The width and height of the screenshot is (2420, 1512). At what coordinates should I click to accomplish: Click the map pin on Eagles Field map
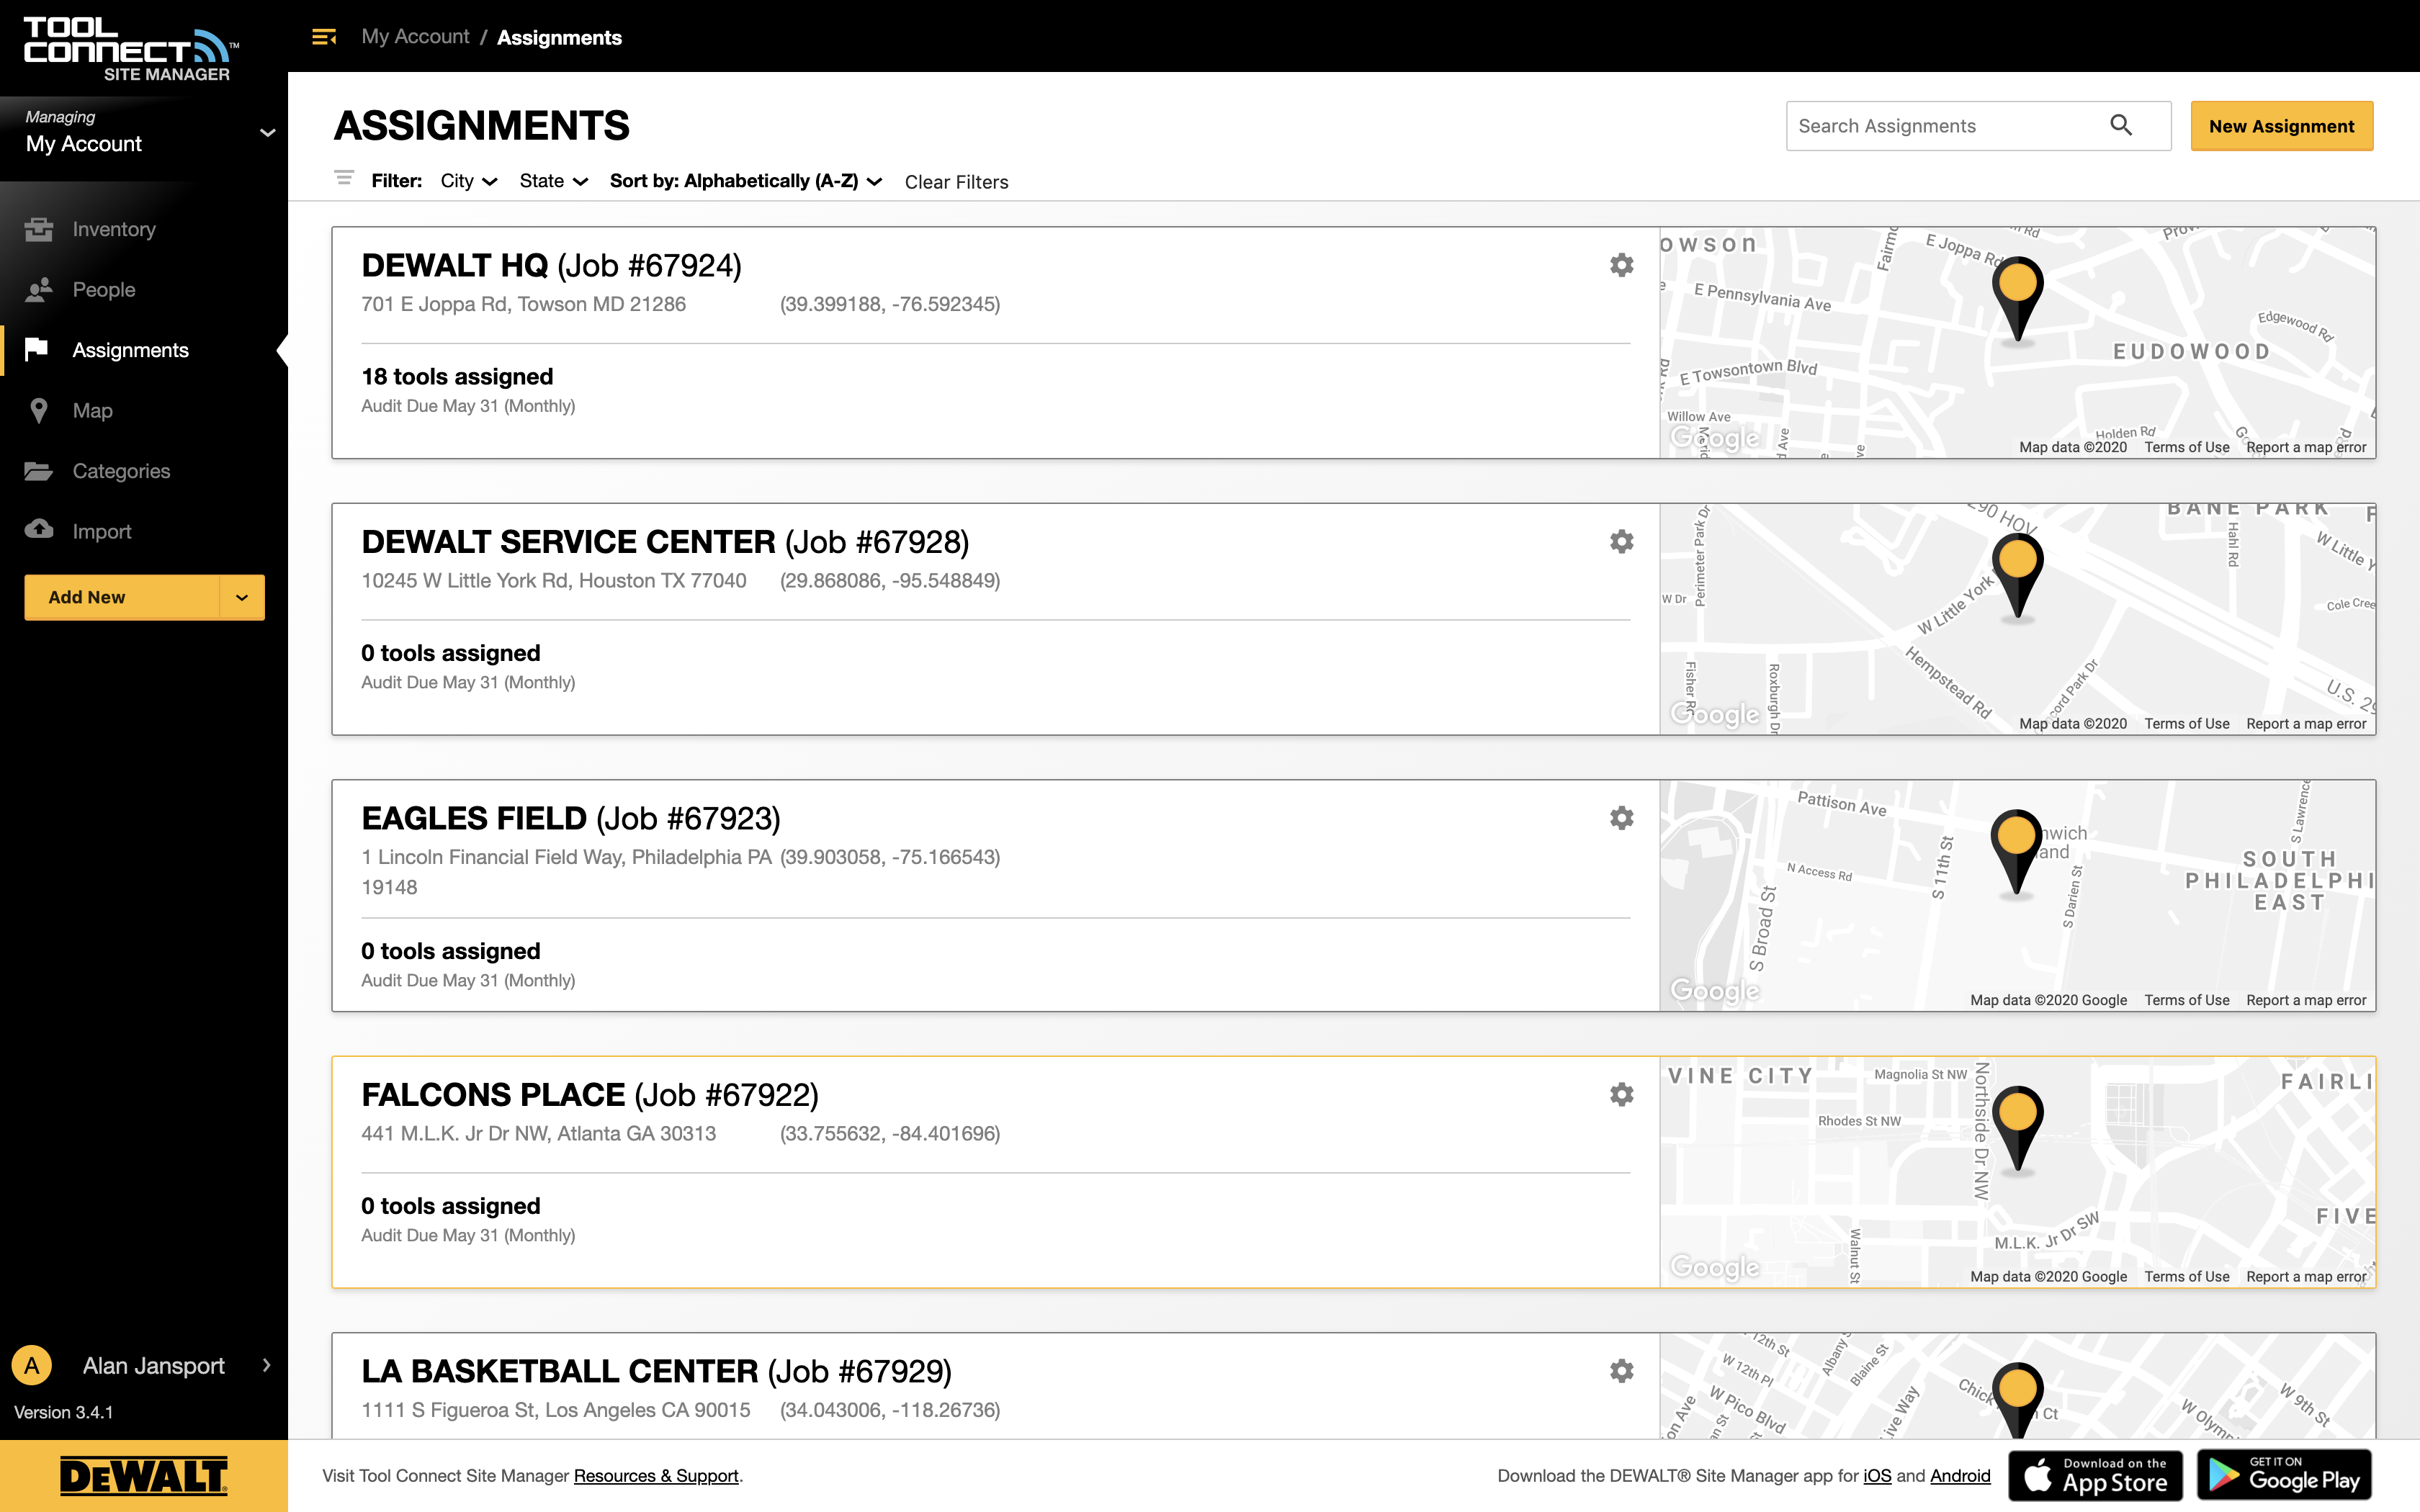pos(2016,853)
